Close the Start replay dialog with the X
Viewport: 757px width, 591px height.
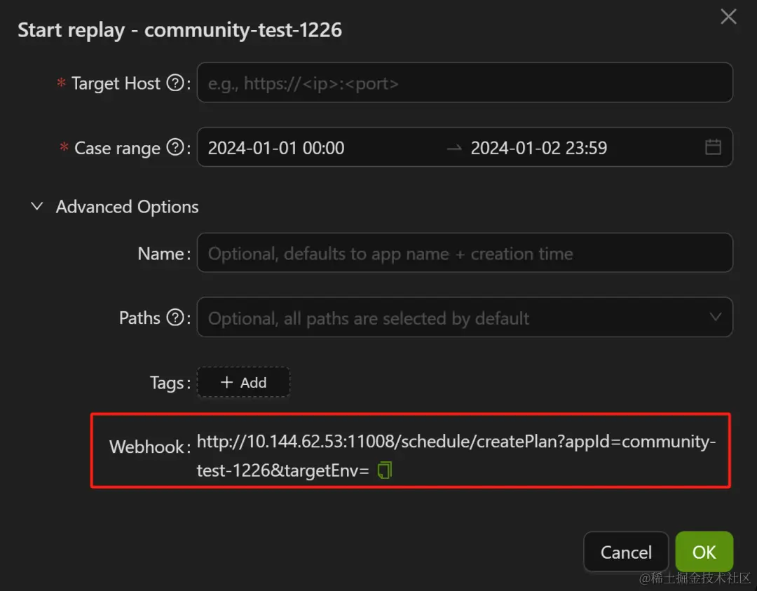click(x=728, y=17)
